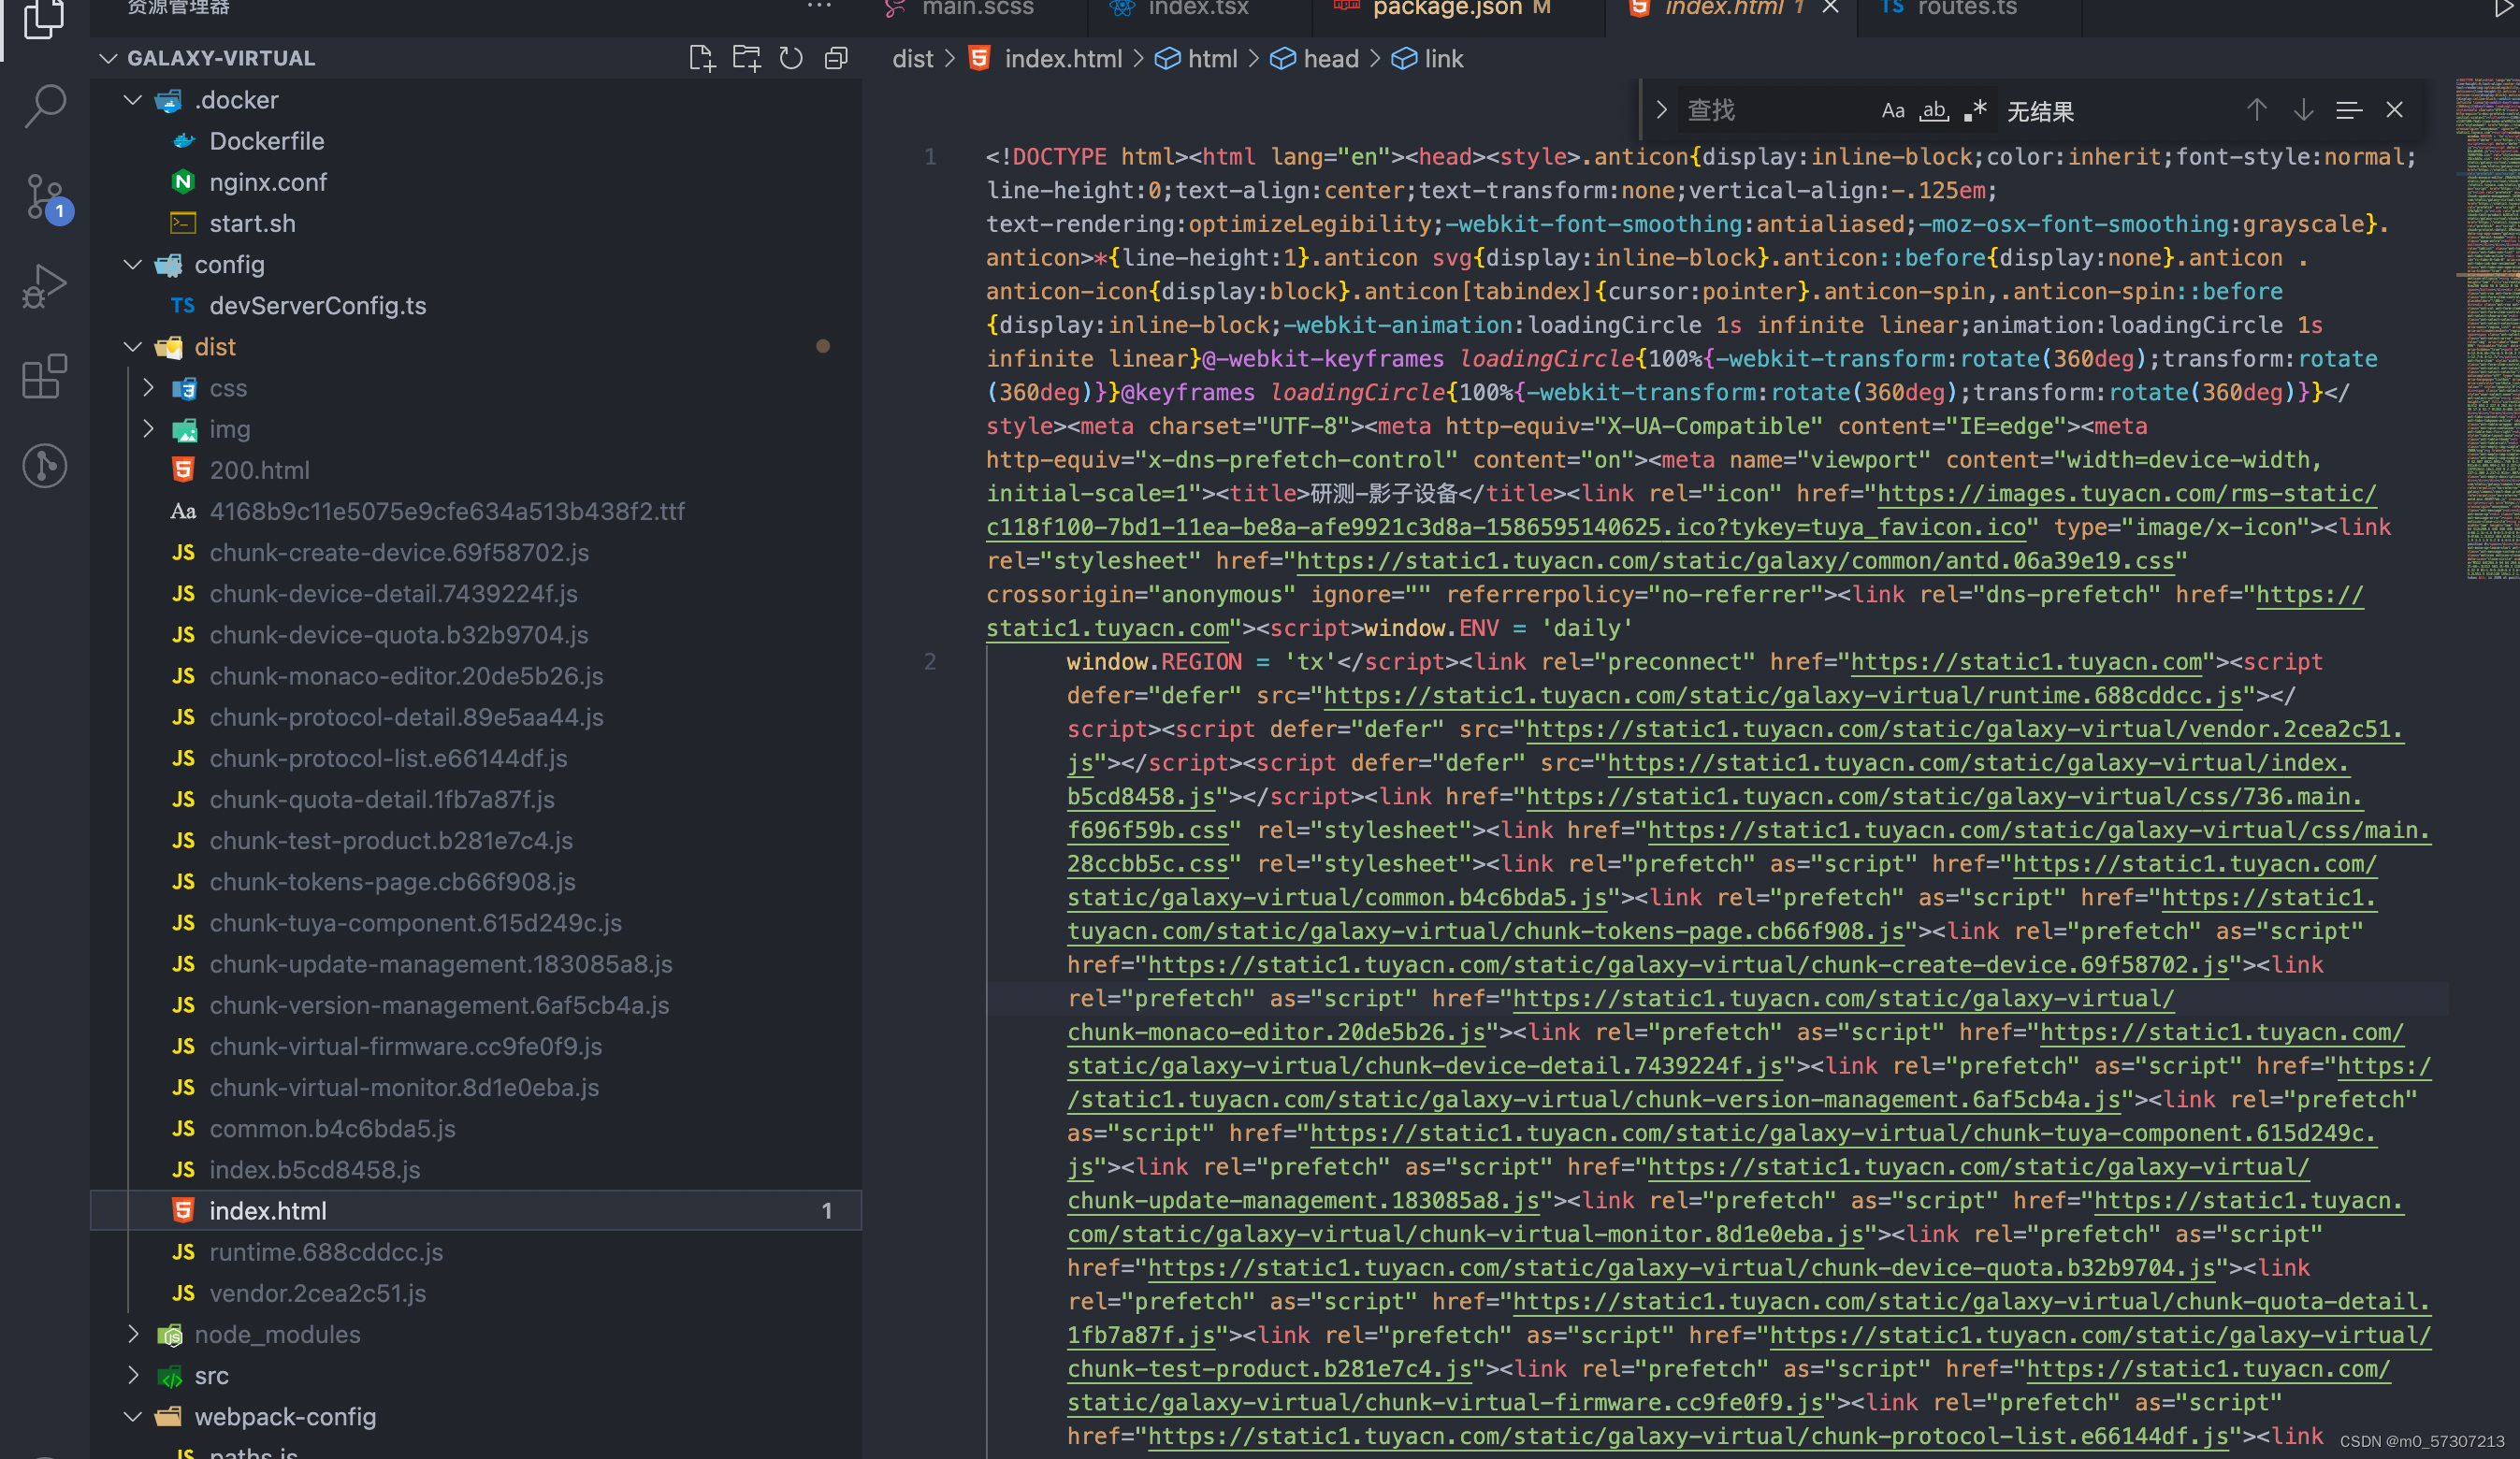The width and height of the screenshot is (2520, 1459).
Task: Click the link breadcrumb segment
Action: (x=1443, y=59)
